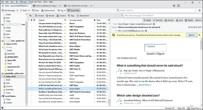Sort by attachment column header
Image resolution: width=203 pixels, height=110 pixels.
[x=34, y=20]
